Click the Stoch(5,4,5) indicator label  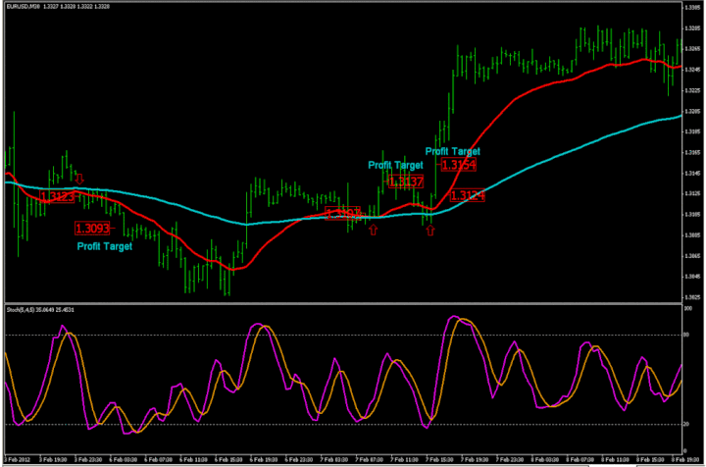point(40,310)
